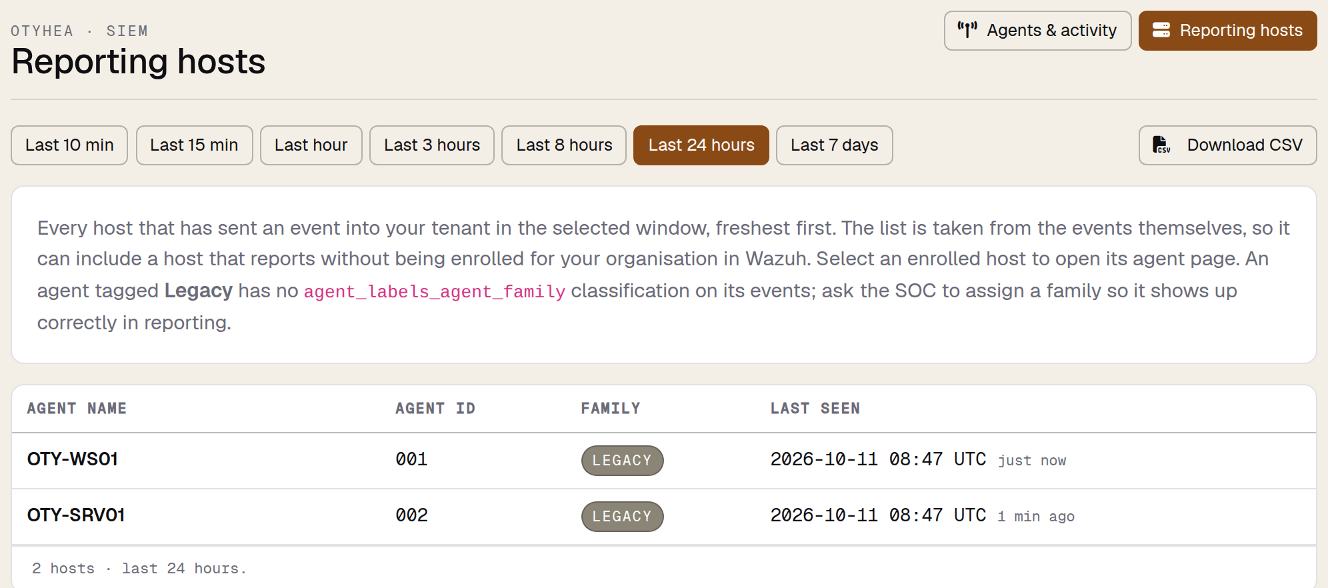Click the 'just now' last seen timestamp
1328x588 pixels.
pos(1031,461)
